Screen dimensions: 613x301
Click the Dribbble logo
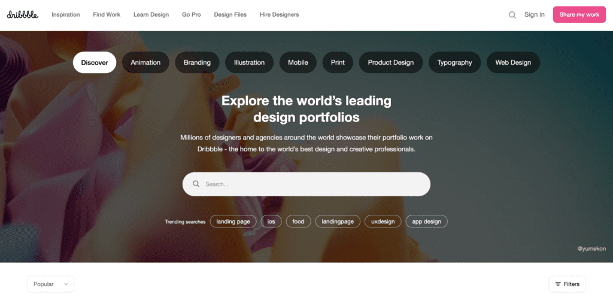(23, 14)
